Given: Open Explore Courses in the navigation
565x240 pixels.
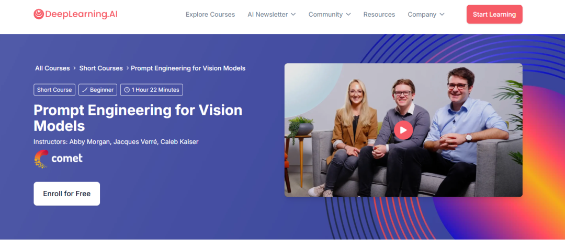Looking at the screenshot, I should coord(210,15).
